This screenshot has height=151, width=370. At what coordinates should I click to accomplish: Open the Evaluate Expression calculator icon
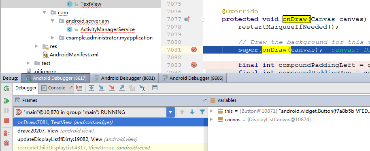155,88
